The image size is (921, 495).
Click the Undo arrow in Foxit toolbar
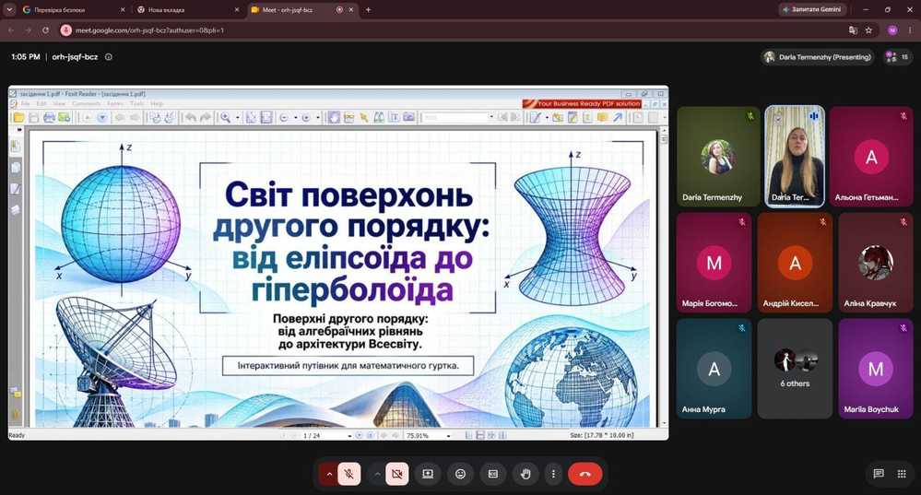coord(190,117)
